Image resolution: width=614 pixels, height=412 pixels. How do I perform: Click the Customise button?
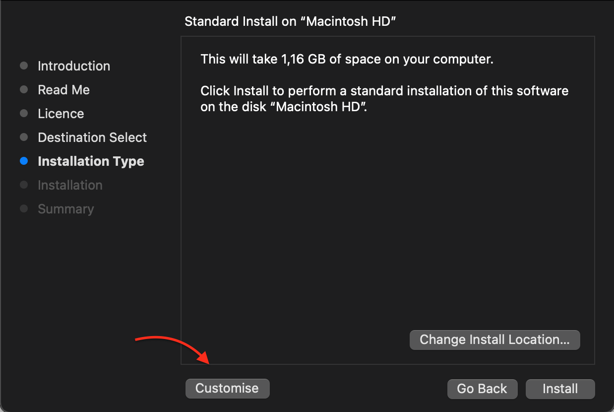(x=227, y=389)
